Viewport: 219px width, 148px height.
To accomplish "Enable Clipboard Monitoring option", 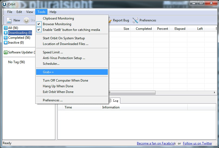I will [72, 18].
